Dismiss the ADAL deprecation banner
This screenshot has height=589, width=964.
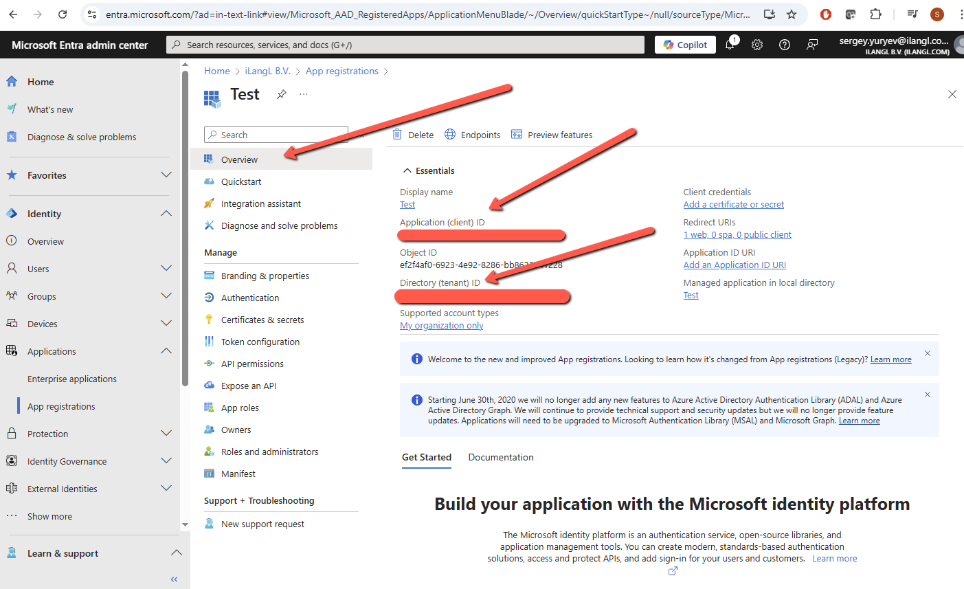click(928, 394)
